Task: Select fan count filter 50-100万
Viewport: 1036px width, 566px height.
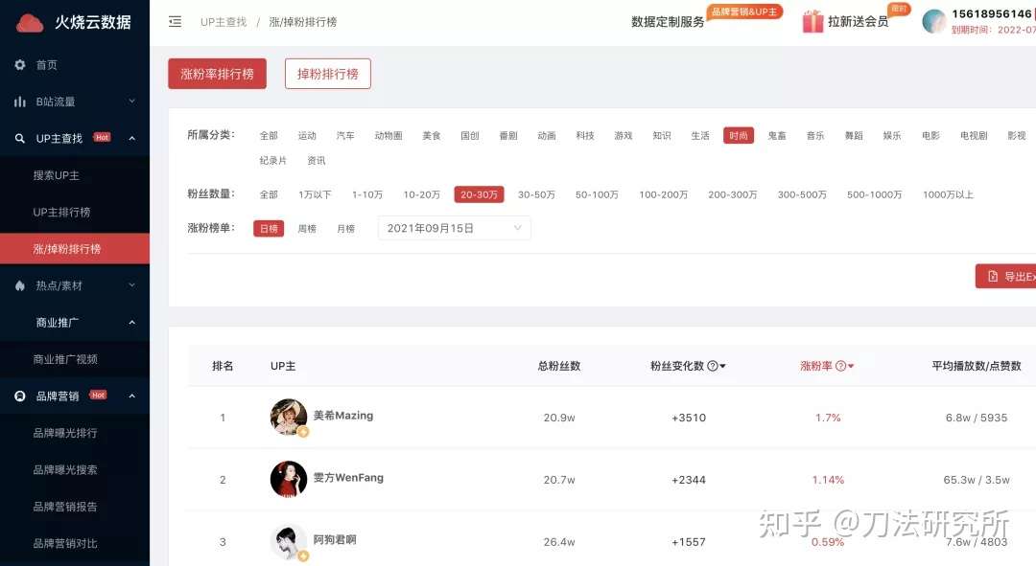Action: (x=597, y=194)
